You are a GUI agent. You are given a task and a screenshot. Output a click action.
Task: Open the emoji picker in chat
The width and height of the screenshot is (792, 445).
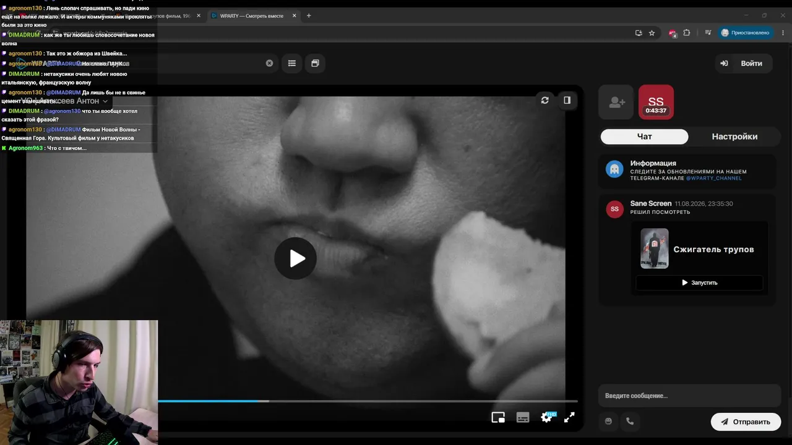click(608, 421)
